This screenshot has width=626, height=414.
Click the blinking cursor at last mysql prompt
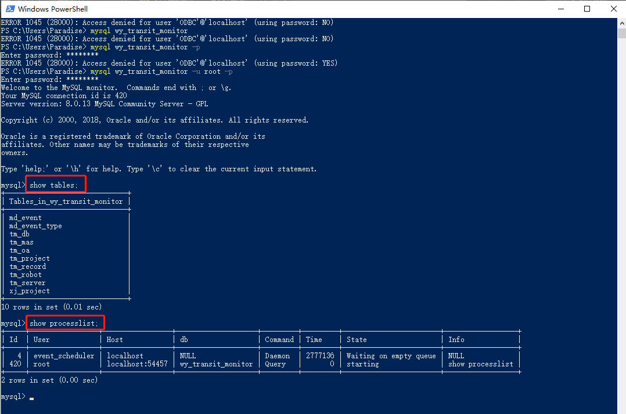[31, 398]
